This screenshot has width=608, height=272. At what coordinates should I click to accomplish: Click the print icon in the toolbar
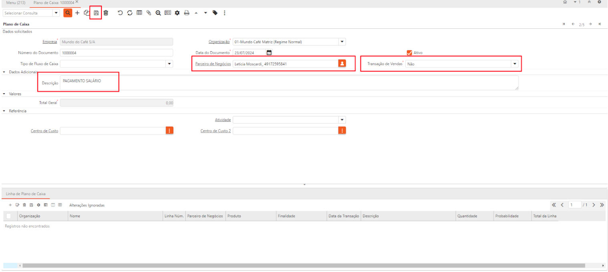186,13
